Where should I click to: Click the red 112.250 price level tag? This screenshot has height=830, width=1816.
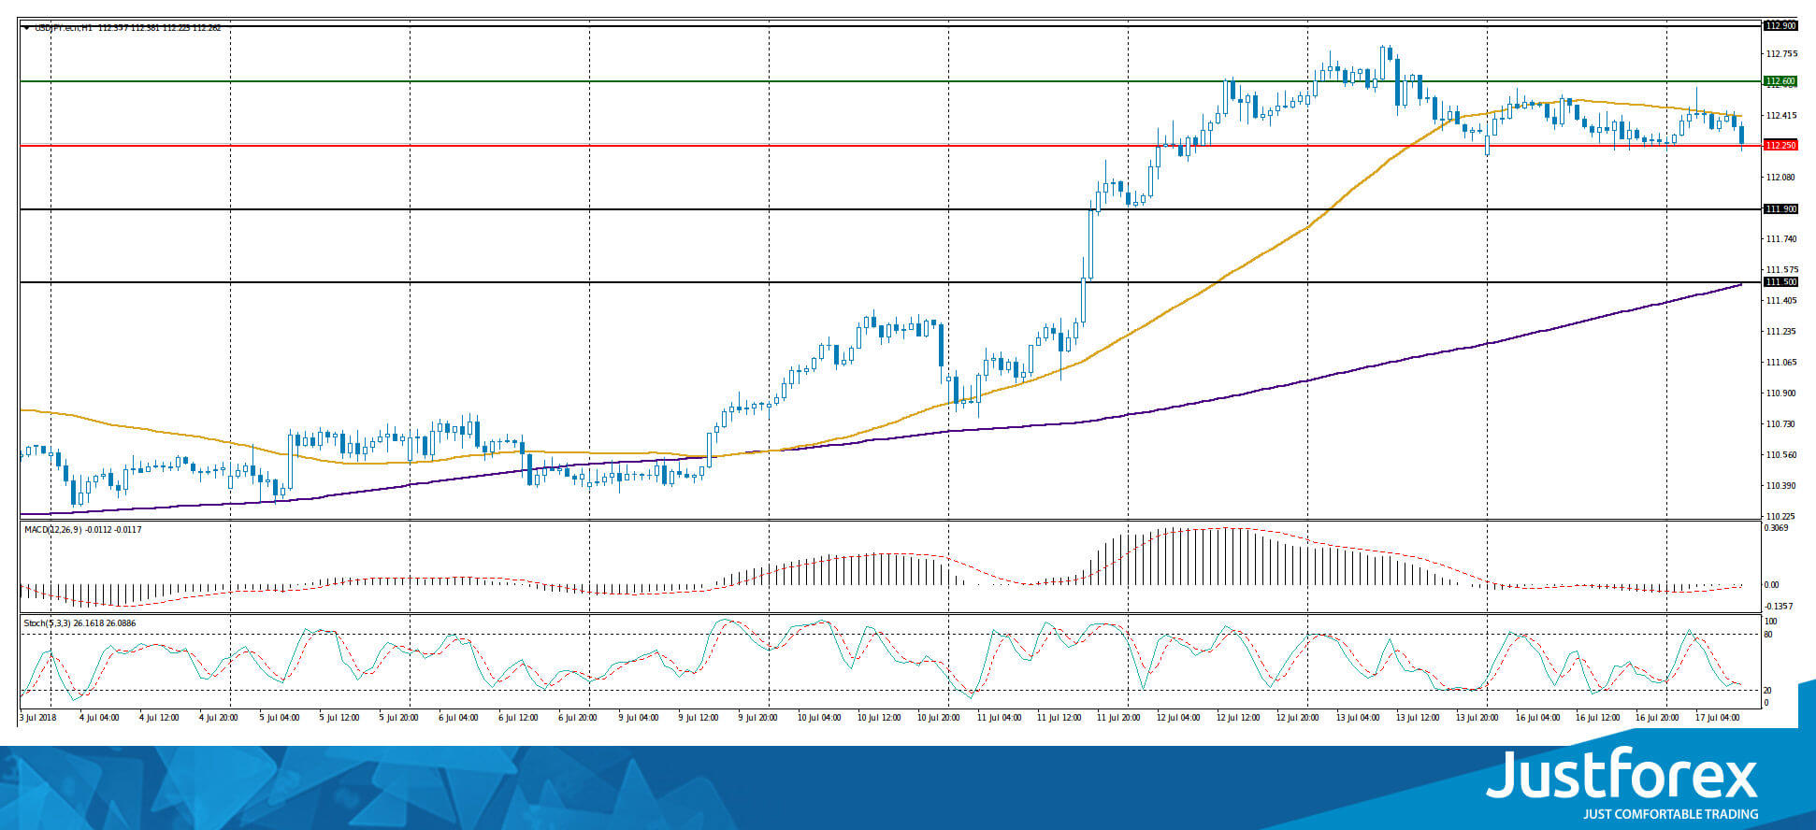[1780, 146]
